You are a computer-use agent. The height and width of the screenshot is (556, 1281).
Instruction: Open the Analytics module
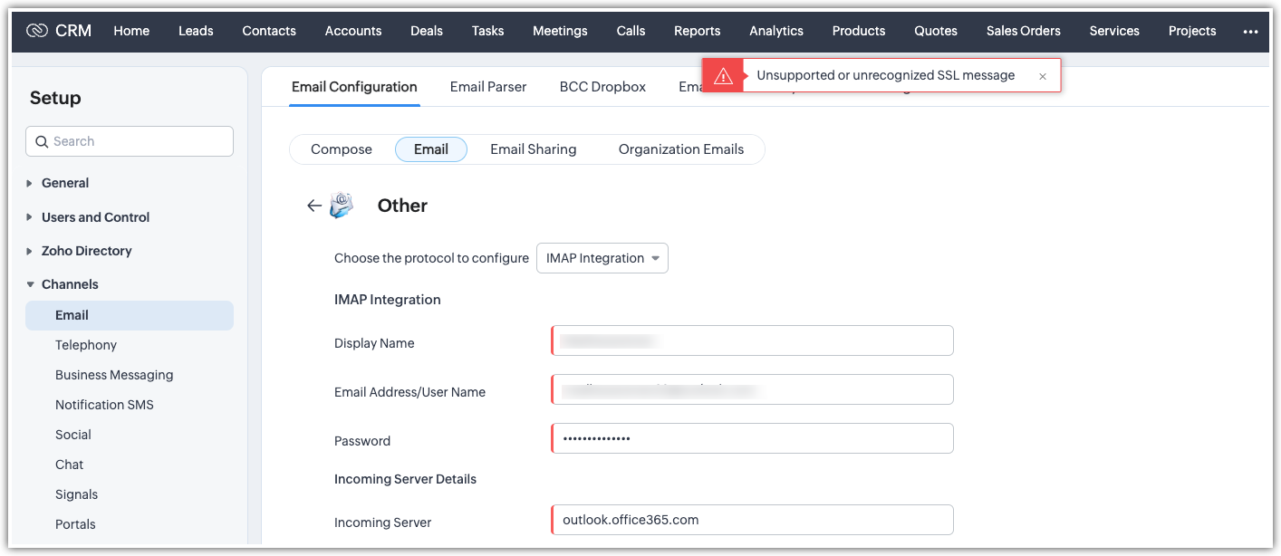[776, 31]
